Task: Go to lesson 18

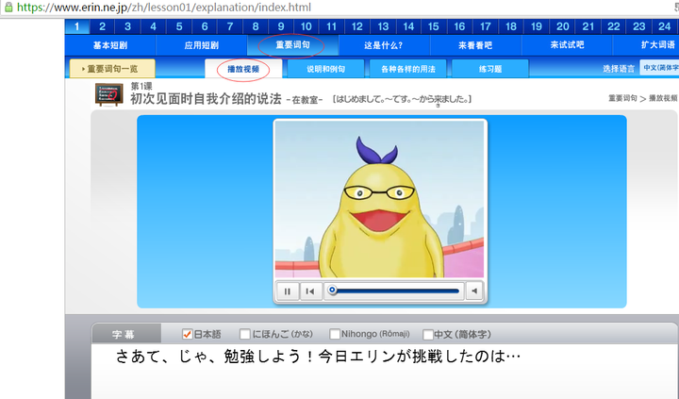Action: point(510,26)
